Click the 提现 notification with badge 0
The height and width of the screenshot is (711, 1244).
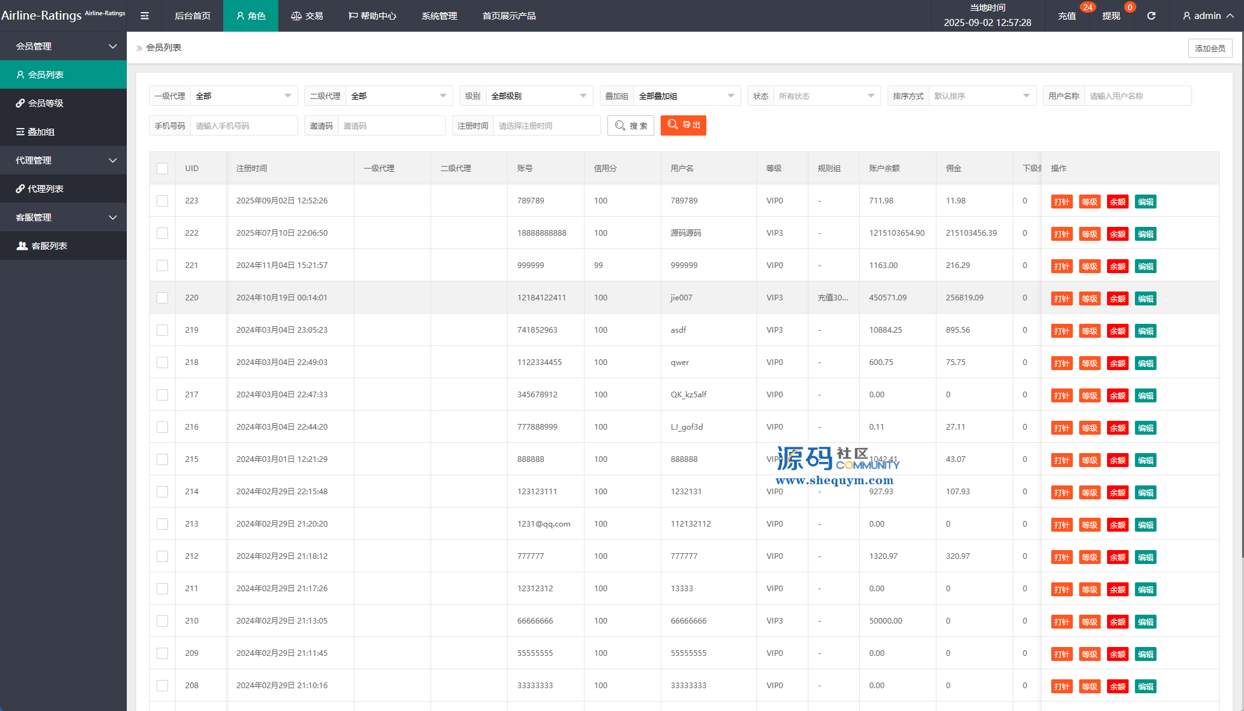coord(1111,16)
